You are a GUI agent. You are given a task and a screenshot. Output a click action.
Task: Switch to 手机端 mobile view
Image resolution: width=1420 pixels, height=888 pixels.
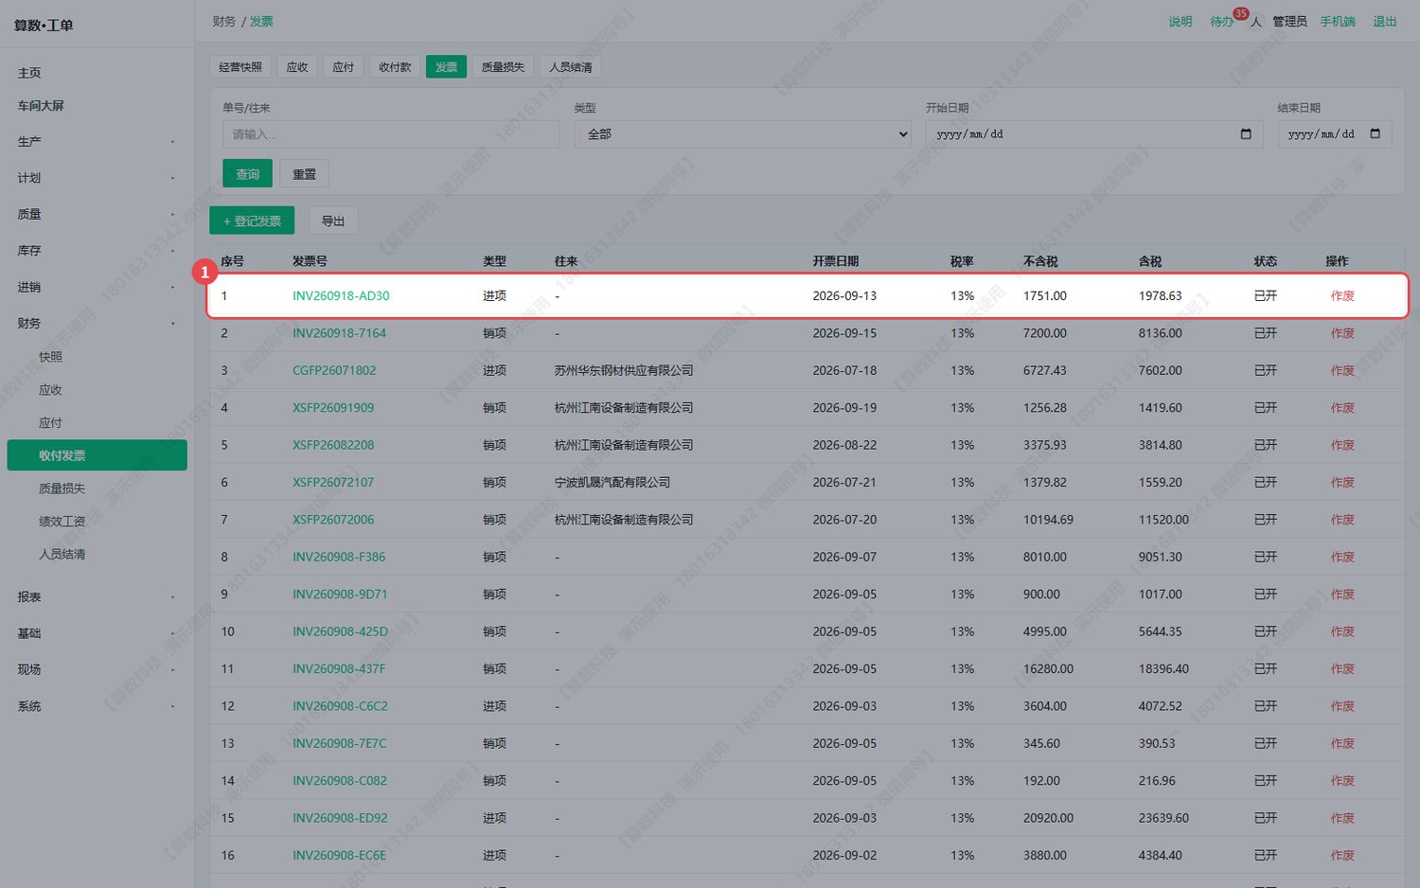[x=1338, y=22]
